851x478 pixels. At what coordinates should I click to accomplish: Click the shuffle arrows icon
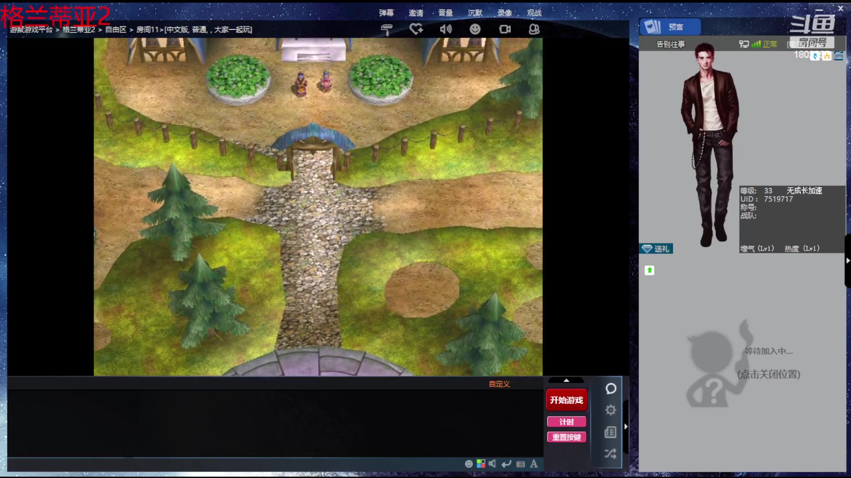click(611, 454)
